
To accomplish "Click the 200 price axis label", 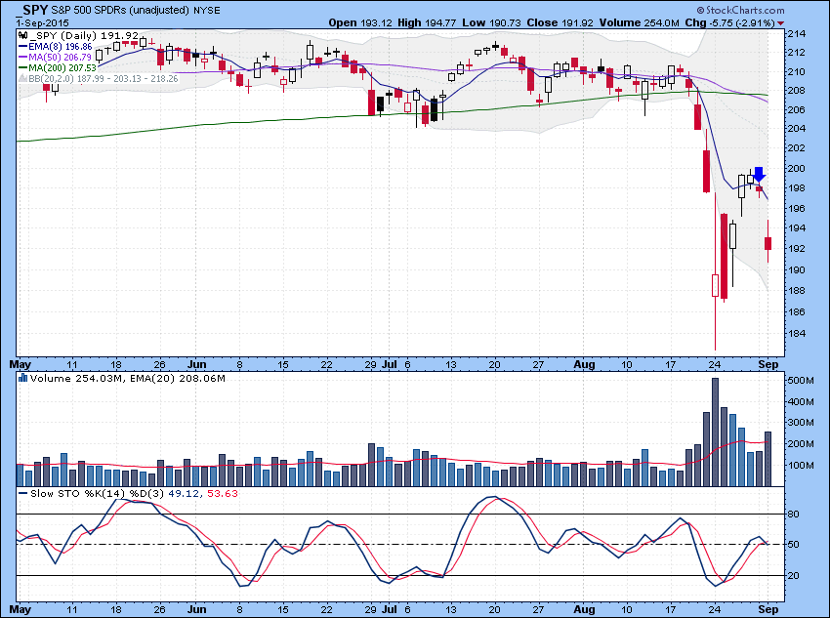I will point(796,169).
